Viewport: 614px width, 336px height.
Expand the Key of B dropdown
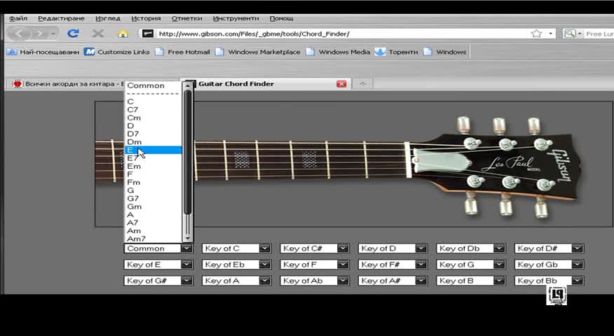coord(499,281)
